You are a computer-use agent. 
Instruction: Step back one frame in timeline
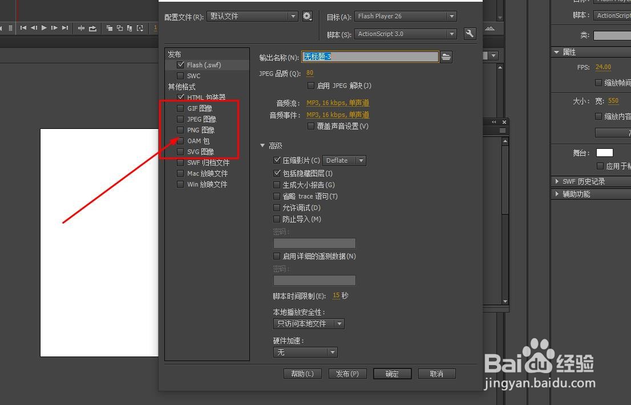point(34,28)
